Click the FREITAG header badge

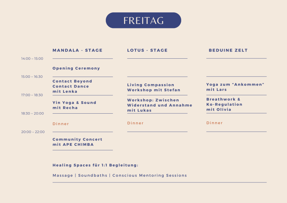(143, 20)
